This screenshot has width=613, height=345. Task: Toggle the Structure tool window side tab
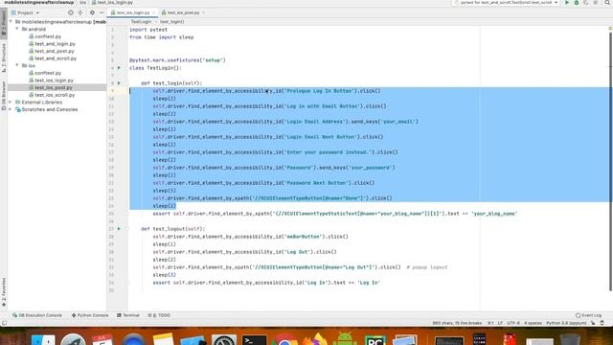pyautogui.click(x=4, y=57)
